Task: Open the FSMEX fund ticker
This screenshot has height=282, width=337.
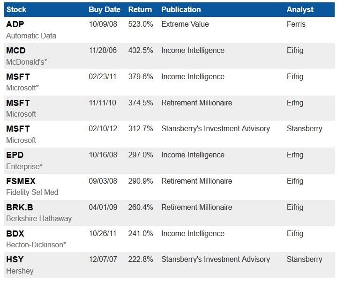Action: (21, 181)
